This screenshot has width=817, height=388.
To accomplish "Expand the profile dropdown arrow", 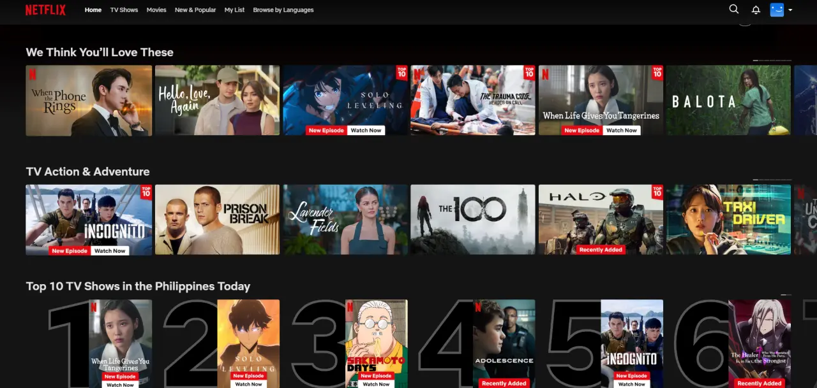I will click(790, 10).
